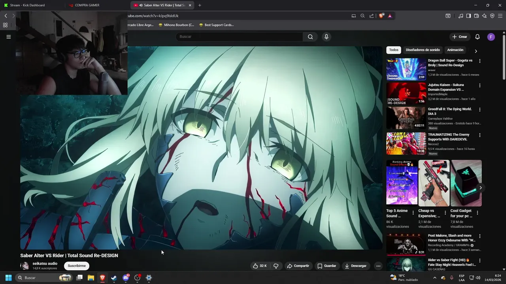Screen dimensions: 506x284
Task: Select the Diseñadores de sonido chip
Action: 423,50
